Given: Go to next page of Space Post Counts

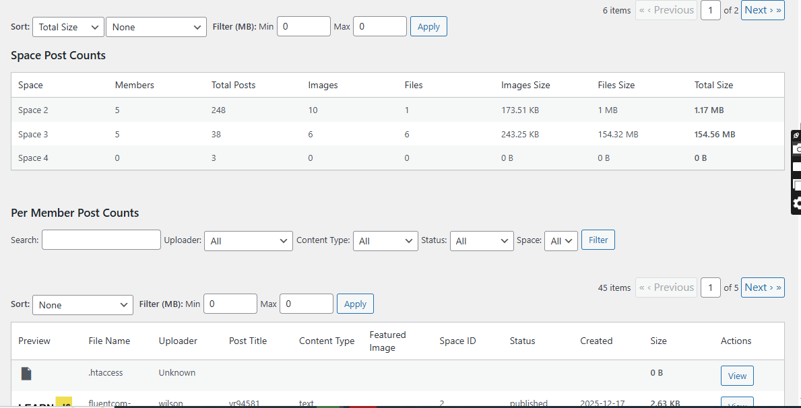Looking at the screenshot, I should (763, 10).
